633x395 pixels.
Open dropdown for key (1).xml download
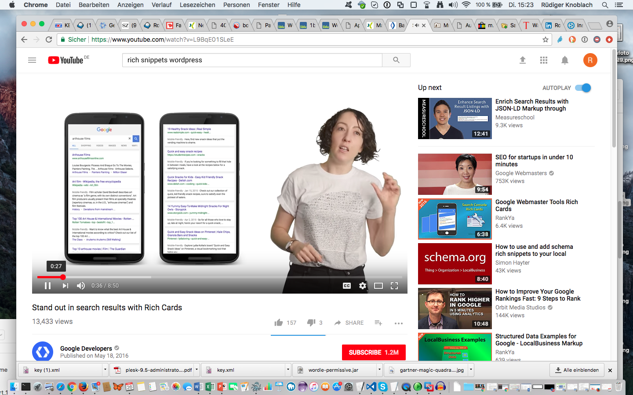(x=105, y=370)
